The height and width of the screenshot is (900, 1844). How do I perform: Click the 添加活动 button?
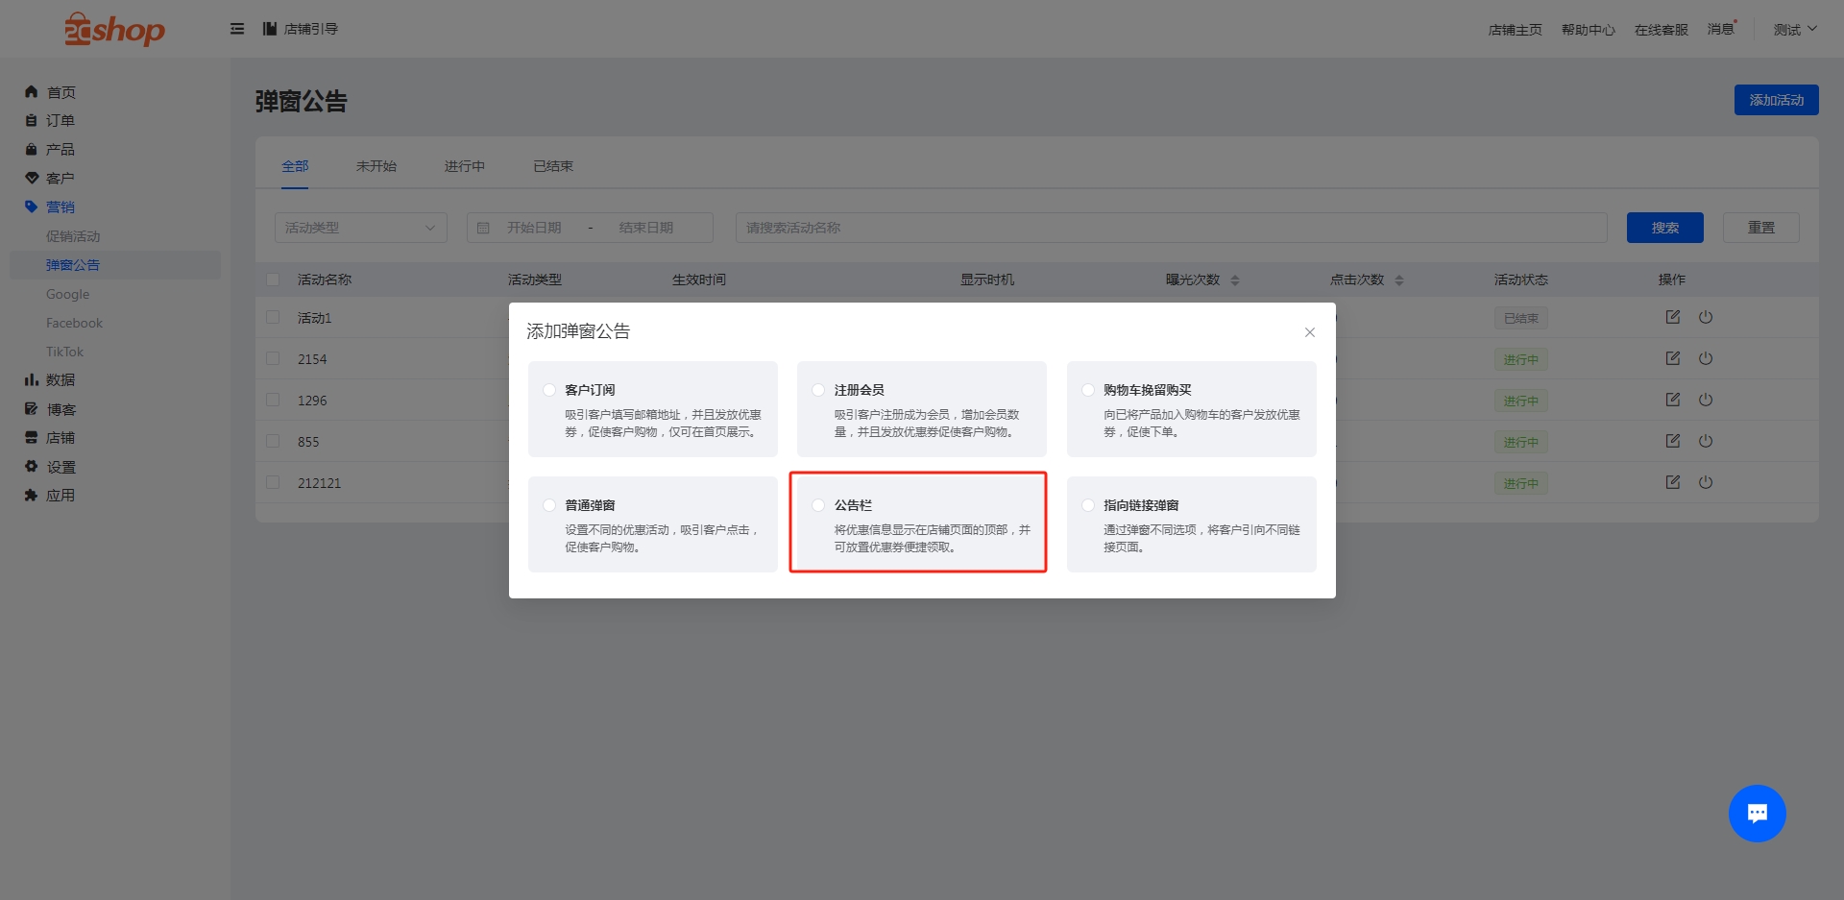1776,100
